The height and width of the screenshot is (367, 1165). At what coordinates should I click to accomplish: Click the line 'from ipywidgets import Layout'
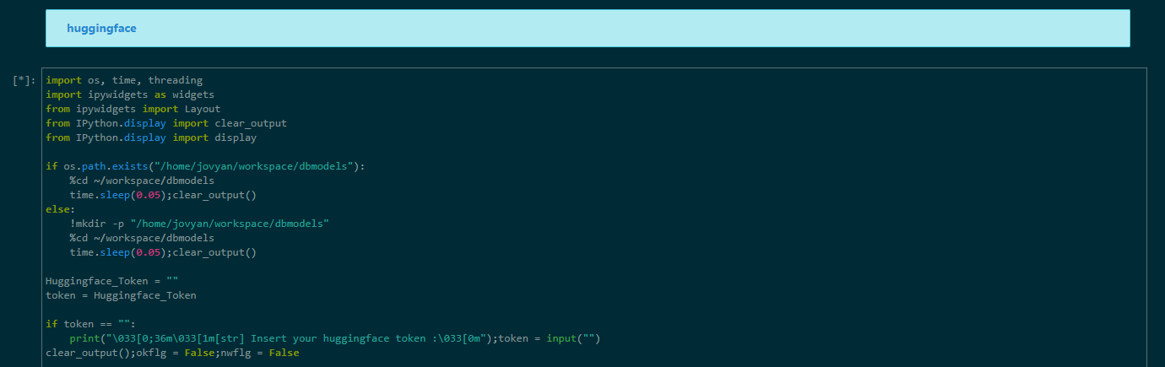tap(133, 110)
